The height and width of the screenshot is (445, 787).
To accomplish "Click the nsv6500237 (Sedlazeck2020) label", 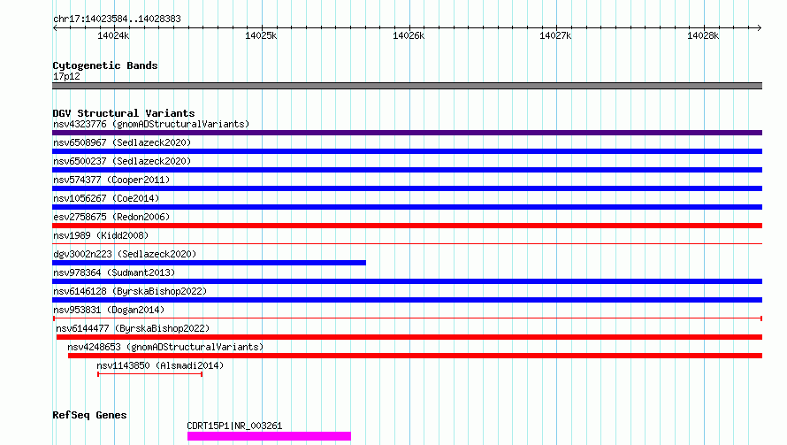I will (122, 161).
